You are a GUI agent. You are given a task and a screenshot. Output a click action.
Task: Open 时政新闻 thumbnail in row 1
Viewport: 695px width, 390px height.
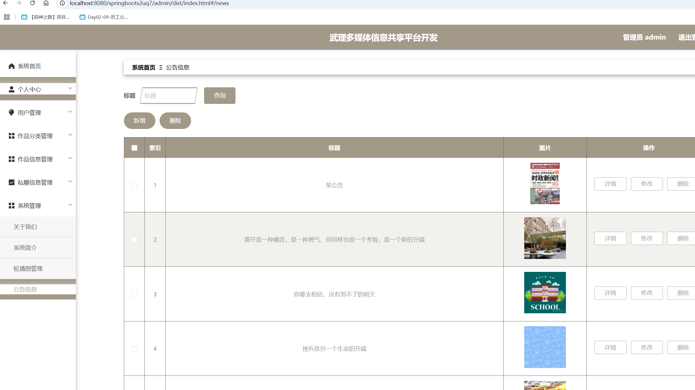click(x=545, y=184)
